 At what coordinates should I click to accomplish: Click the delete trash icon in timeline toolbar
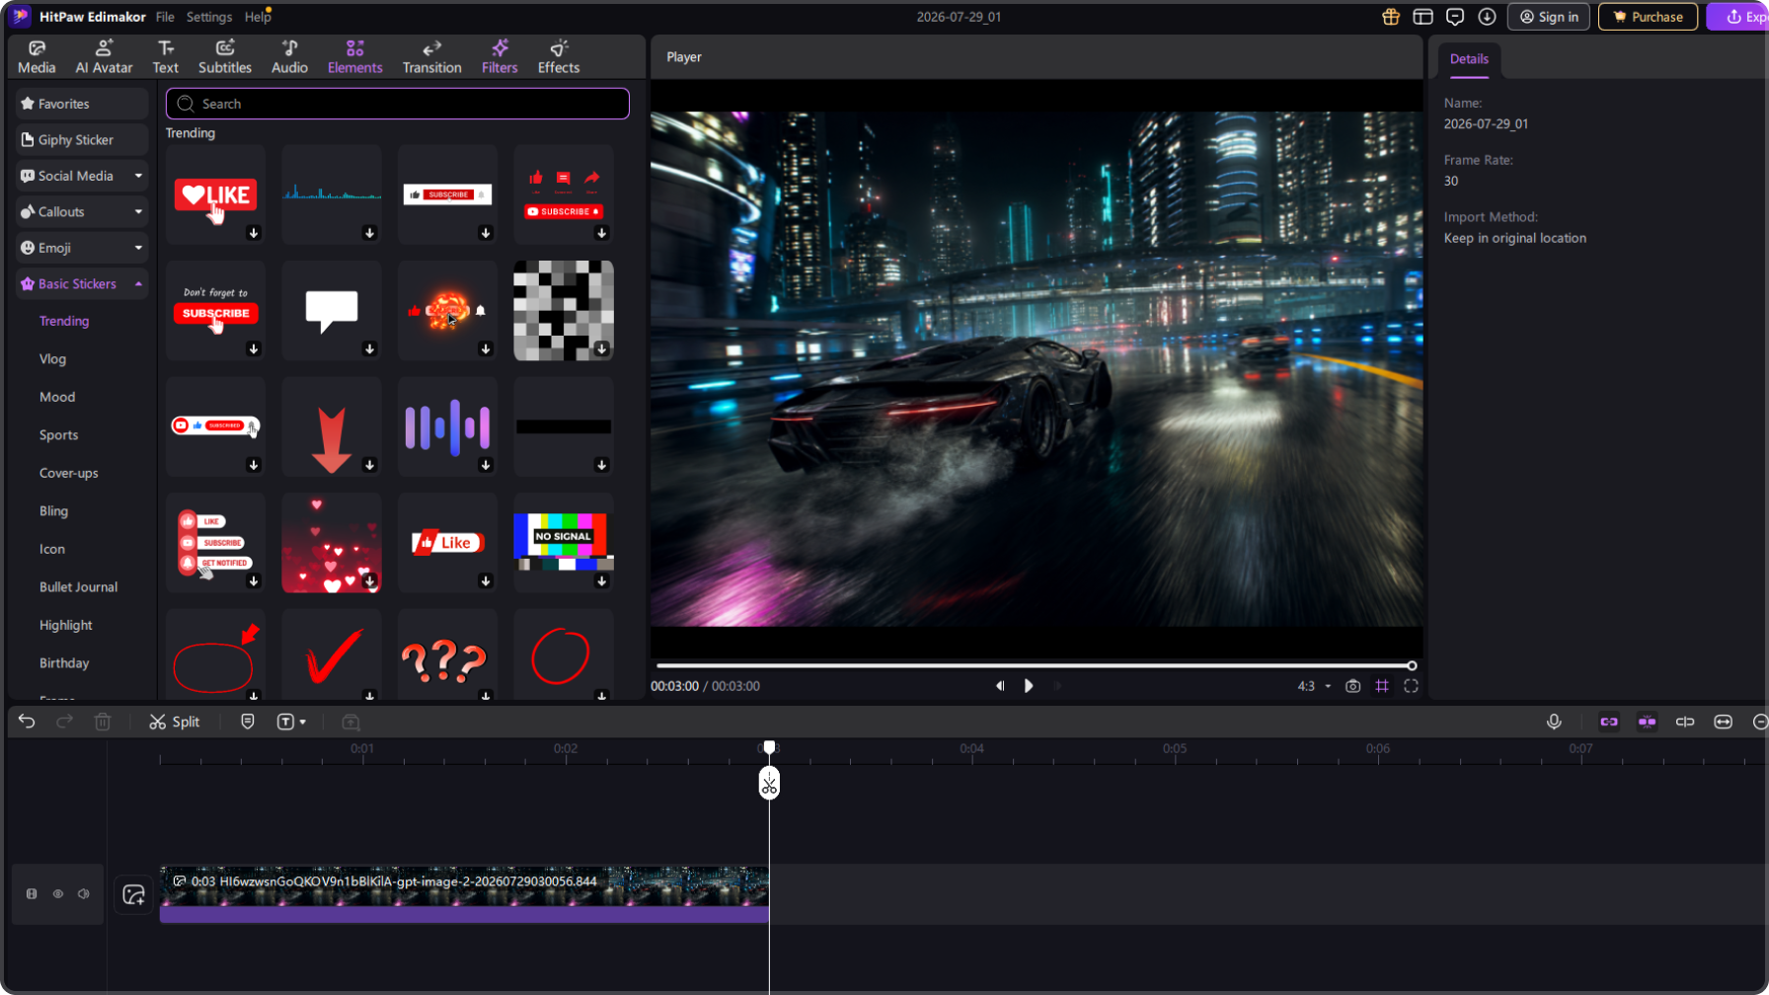tap(103, 722)
